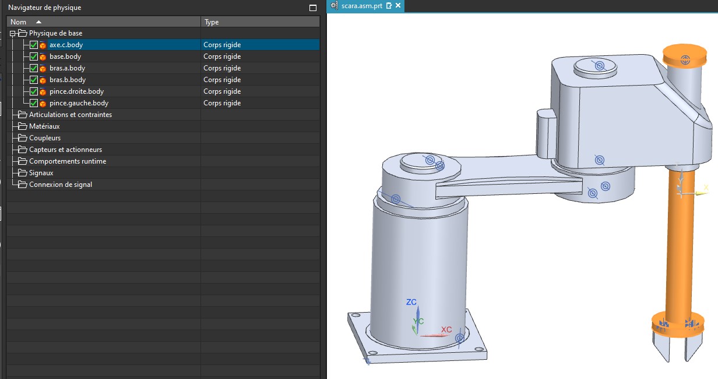Disable the base.body checkbox
718x379 pixels.
tap(34, 56)
